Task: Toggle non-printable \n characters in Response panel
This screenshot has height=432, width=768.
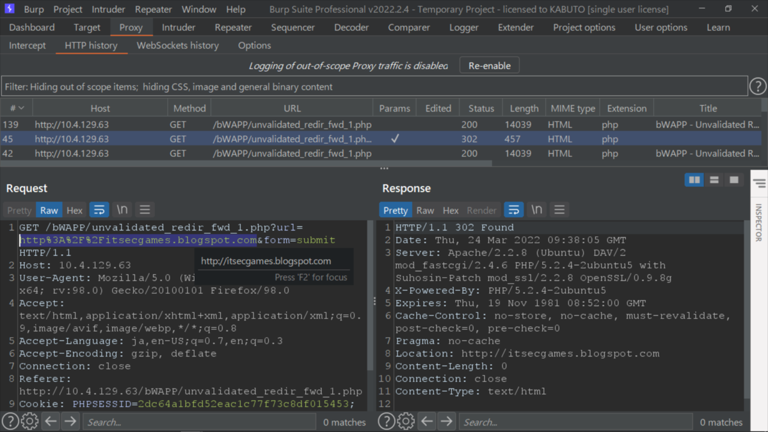Action: pyautogui.click(x=536, y=210)
